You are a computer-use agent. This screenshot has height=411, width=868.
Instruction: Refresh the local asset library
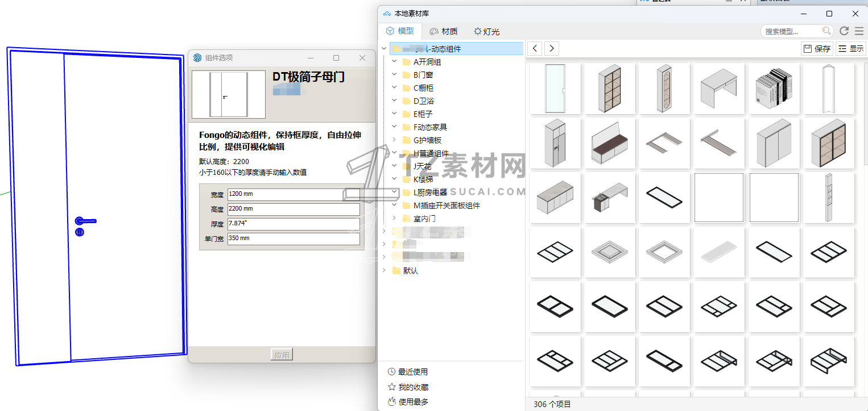pyautogui.click(x=844, y=31)
